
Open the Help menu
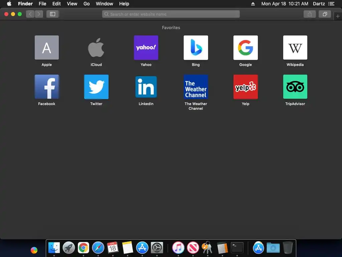coord(124,4)
